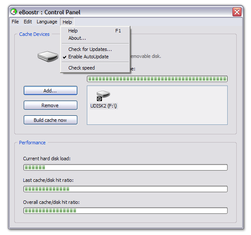Select the UDISK2 (F:\) label
The image size is (251, 235).
coord(104,106)
